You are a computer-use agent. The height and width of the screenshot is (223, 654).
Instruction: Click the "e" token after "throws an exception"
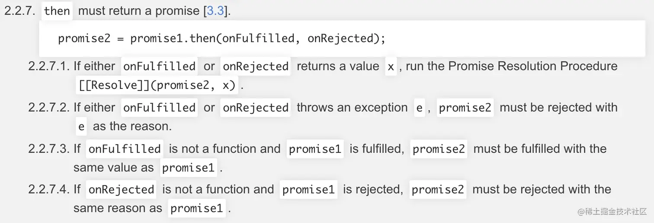tap(419, 107)
